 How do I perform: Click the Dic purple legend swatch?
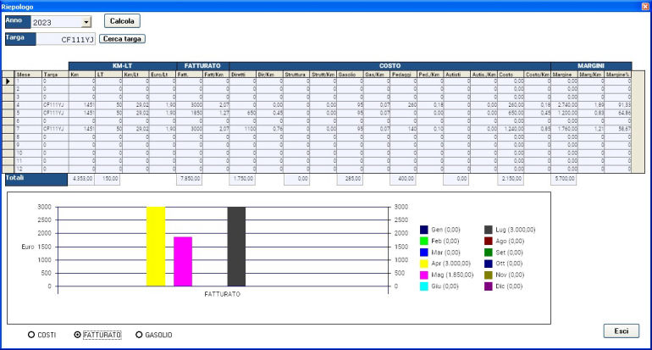coord(489,286)
